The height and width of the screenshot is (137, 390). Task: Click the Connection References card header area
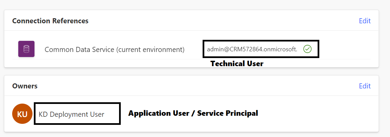click(191, 21)
